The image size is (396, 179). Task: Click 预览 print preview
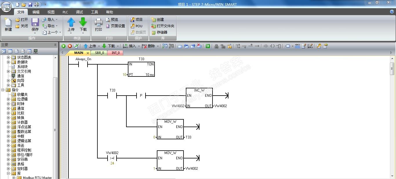pyautogui.click(x=112, y=20)
